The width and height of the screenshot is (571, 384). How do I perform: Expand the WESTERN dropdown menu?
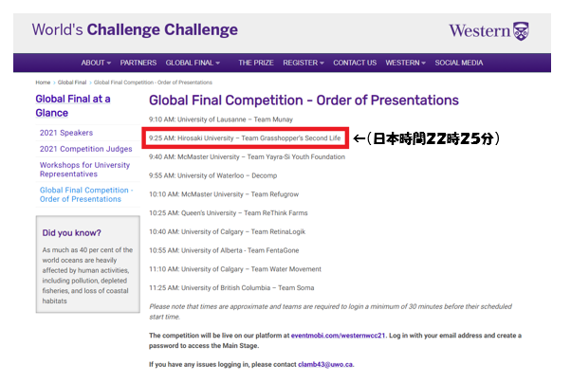coord(405,63)
